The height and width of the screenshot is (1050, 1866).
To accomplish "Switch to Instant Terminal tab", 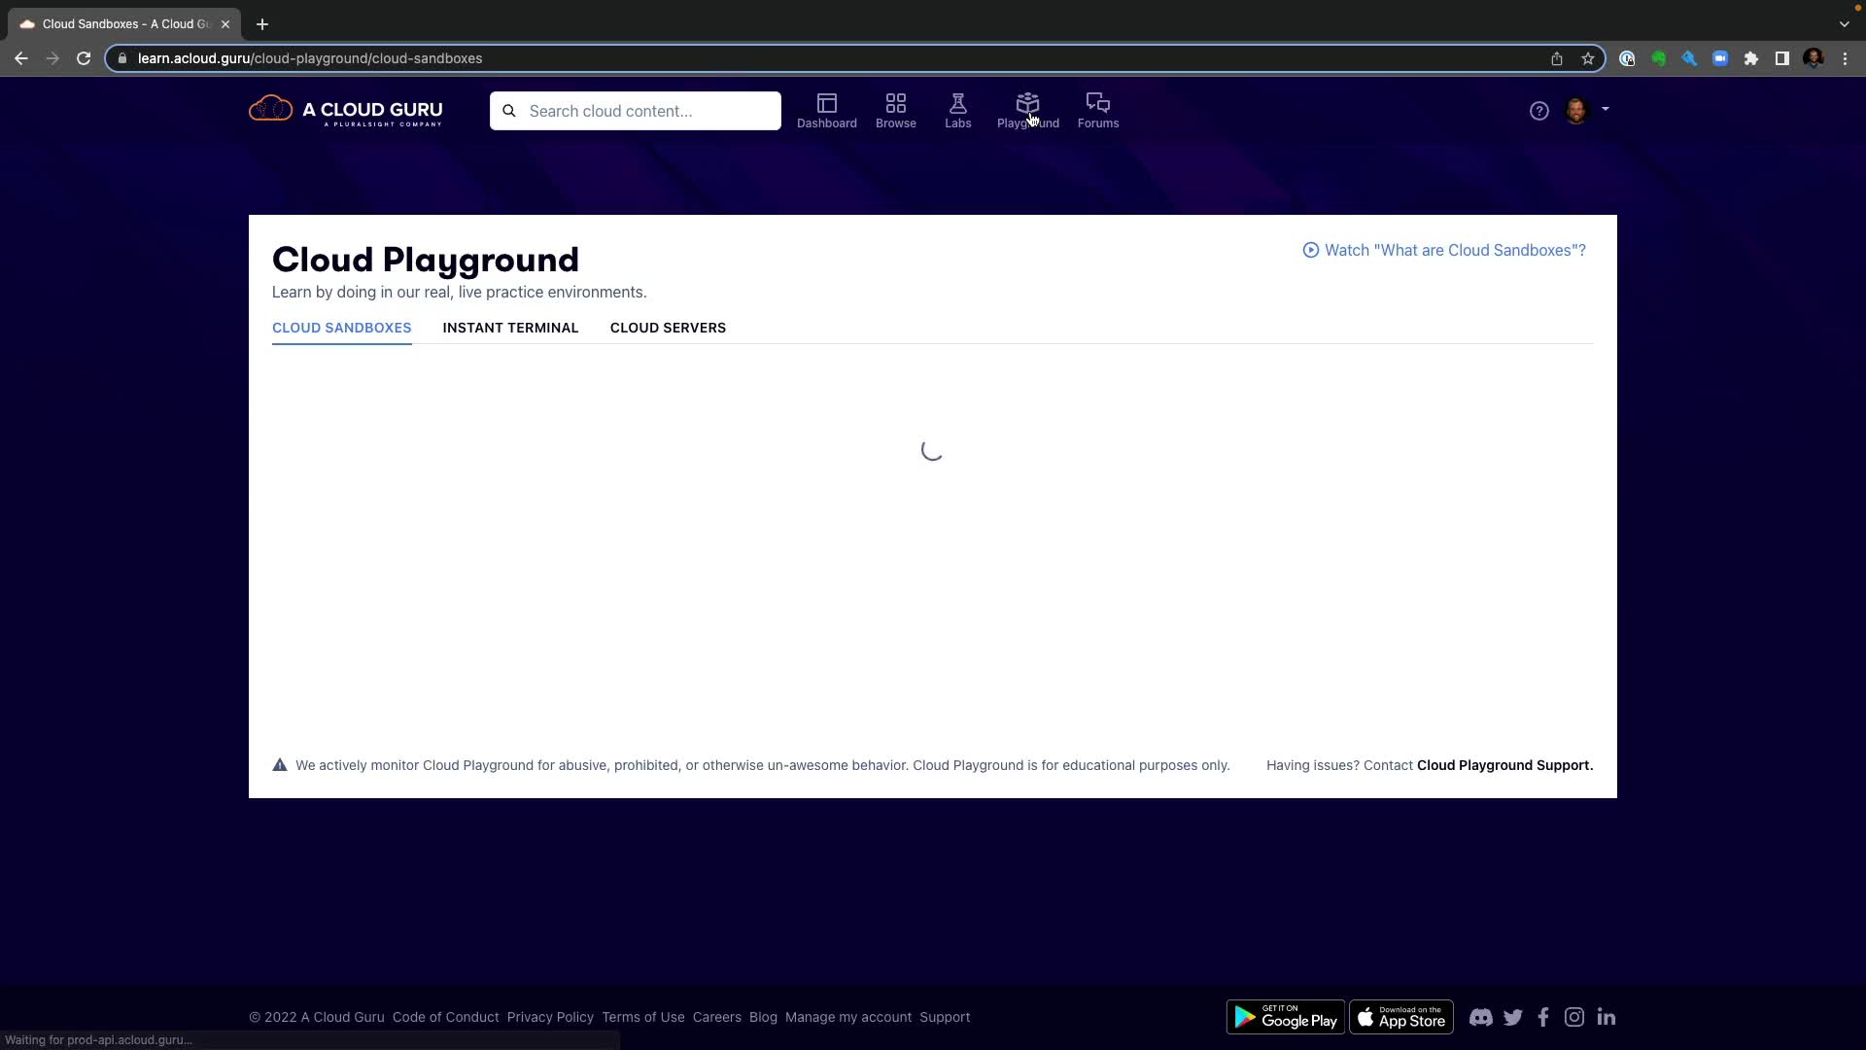I will pyautogui.click(x=510, y=328).
